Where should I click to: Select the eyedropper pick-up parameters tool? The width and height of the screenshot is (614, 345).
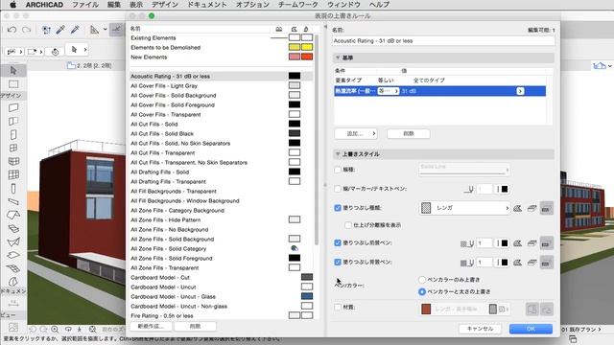(60, 30)
